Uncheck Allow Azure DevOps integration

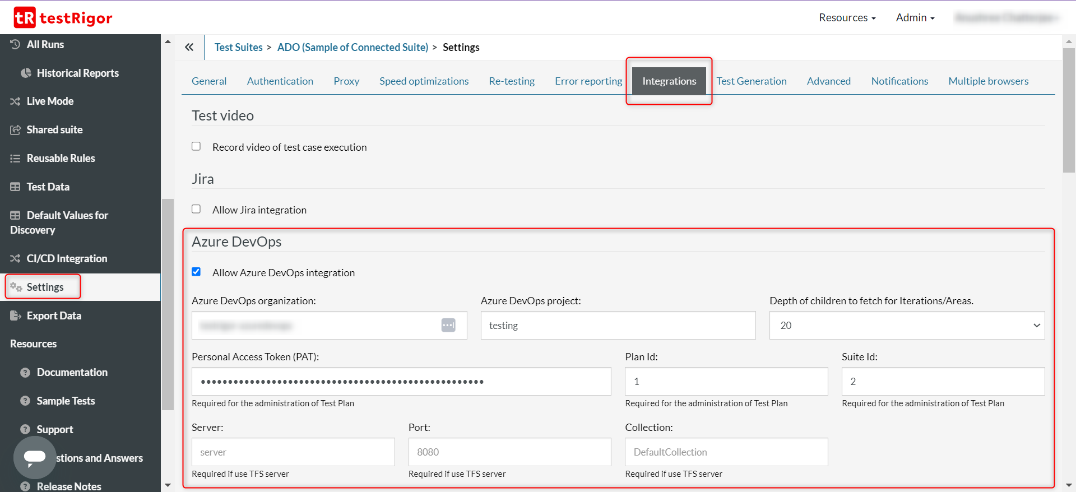point(196,272)
